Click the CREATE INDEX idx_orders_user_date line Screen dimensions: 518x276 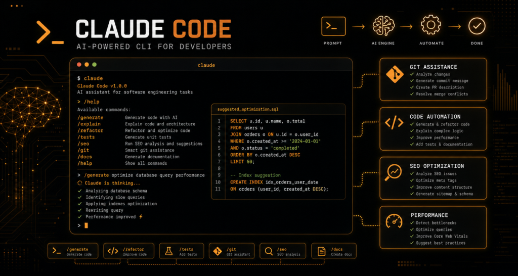[x=275, y=182]
